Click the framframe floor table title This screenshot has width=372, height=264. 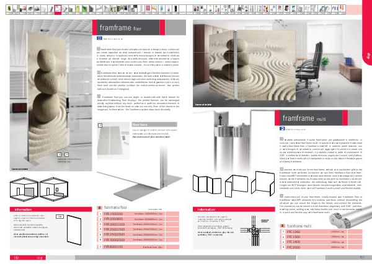(115, 208)
